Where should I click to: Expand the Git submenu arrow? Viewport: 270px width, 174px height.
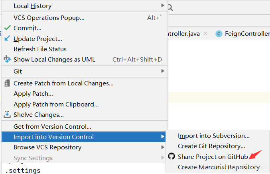click(x=163, y=71)
